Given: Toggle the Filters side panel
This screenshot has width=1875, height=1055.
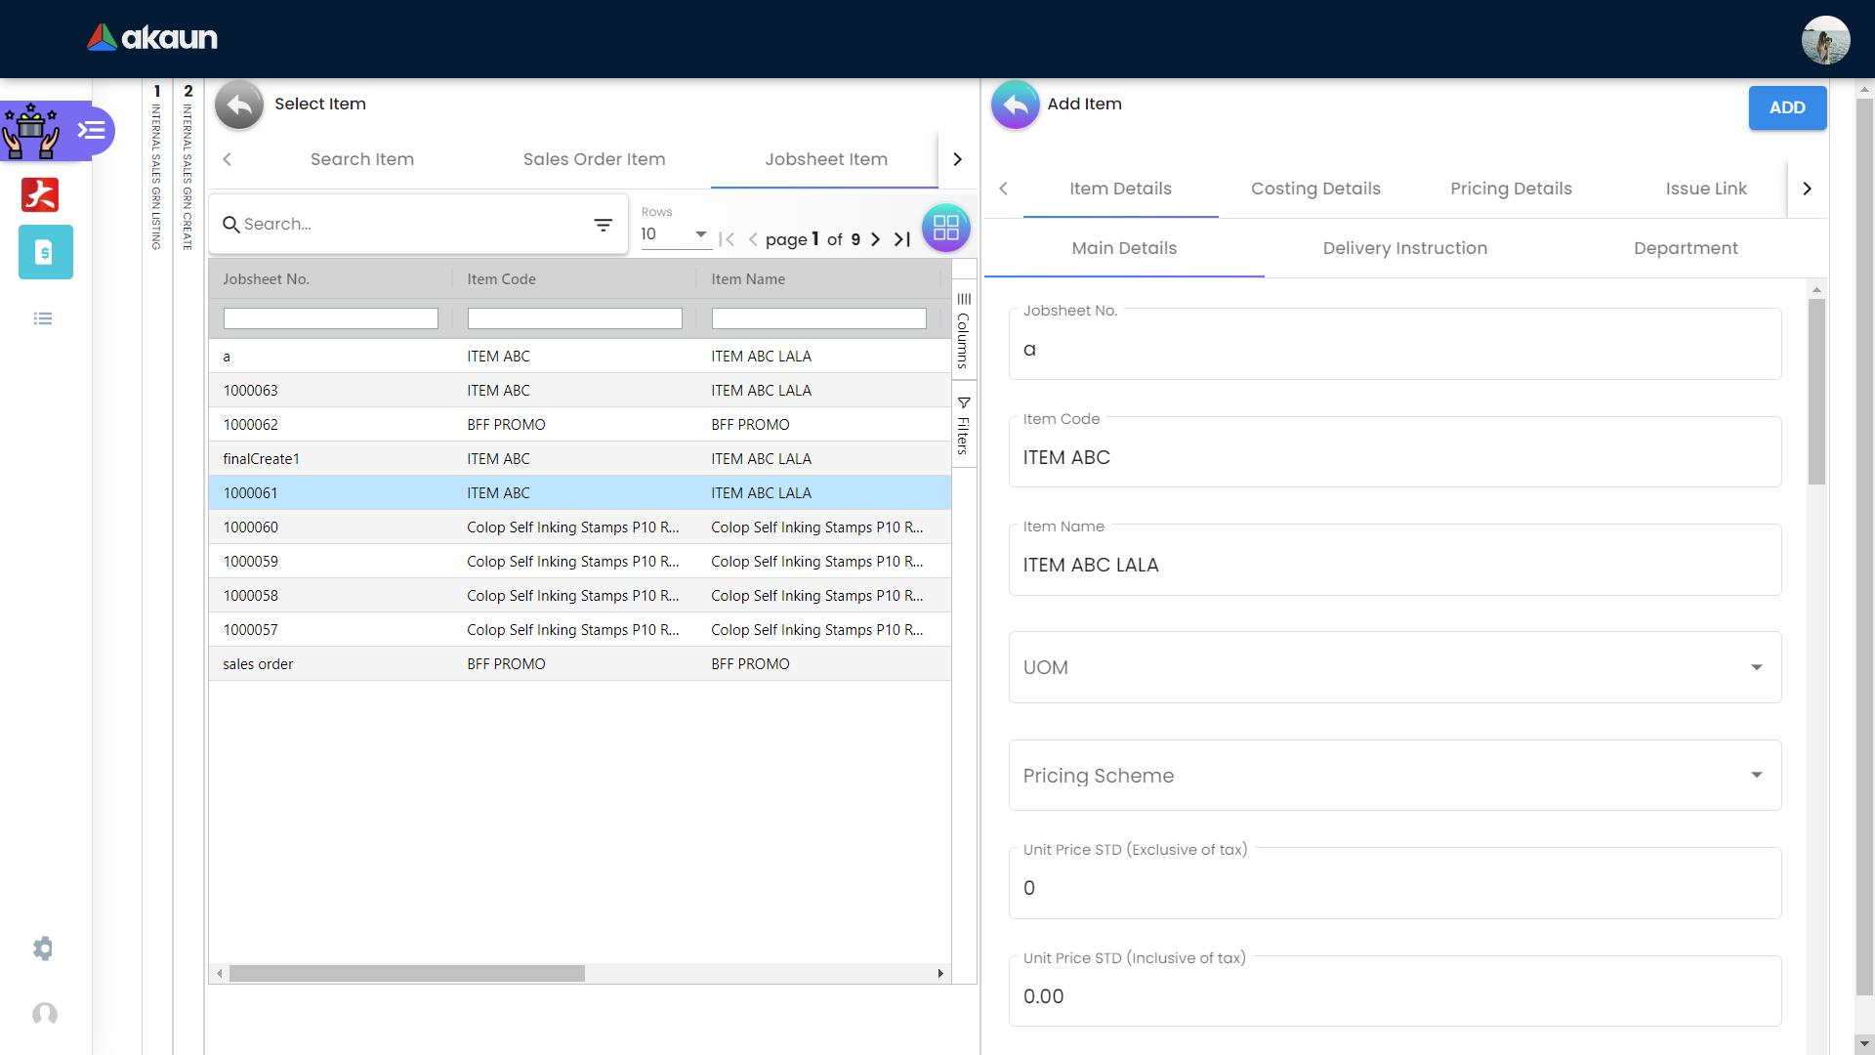Looking at the screenshot, I should pyautogui.click(x=964, y=426).
